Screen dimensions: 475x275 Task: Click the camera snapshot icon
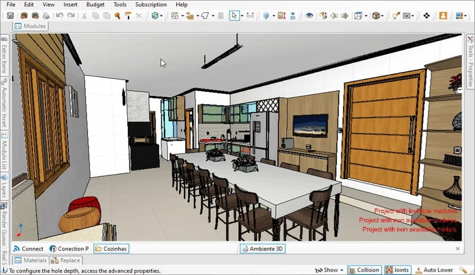point(407,16)
